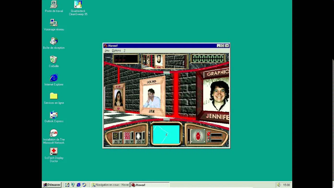The image size is (334, 188).
Task: Click the green digit score counter
Action: (208, 58)
